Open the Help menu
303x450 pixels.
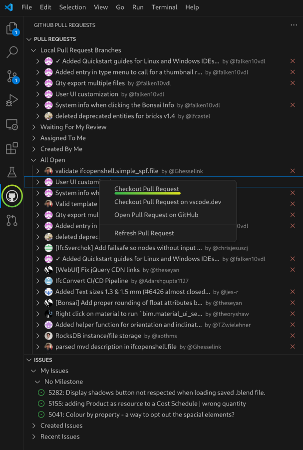pos(192,7)
